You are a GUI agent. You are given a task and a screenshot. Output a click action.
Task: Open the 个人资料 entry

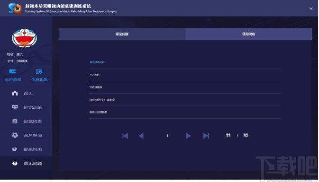95,75
